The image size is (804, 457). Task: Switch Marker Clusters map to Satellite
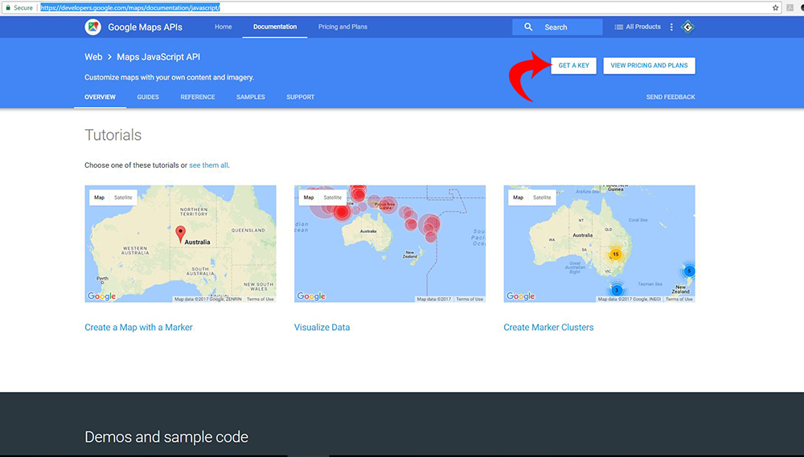[x=542, y=198]
